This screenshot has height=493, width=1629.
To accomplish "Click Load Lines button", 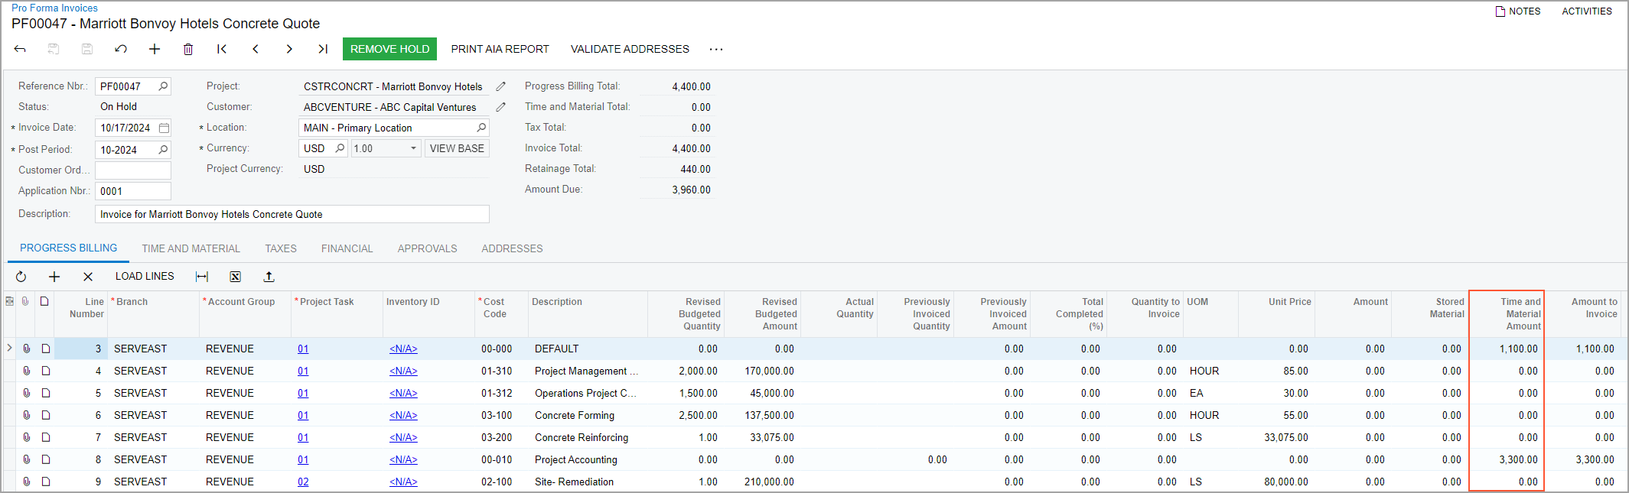I will (145, 277).
